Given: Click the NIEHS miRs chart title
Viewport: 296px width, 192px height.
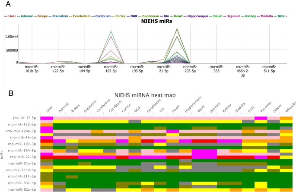Looking at the screenshot, I should [157, 21].
